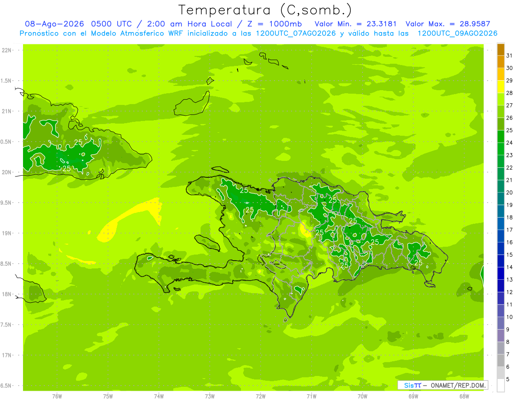
Task: Click latitude axis label '7.5N'
Action: [7, 325]
